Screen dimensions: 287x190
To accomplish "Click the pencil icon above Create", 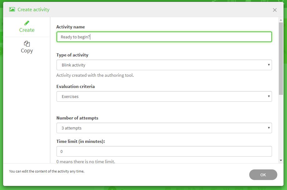I will point(27,23).
